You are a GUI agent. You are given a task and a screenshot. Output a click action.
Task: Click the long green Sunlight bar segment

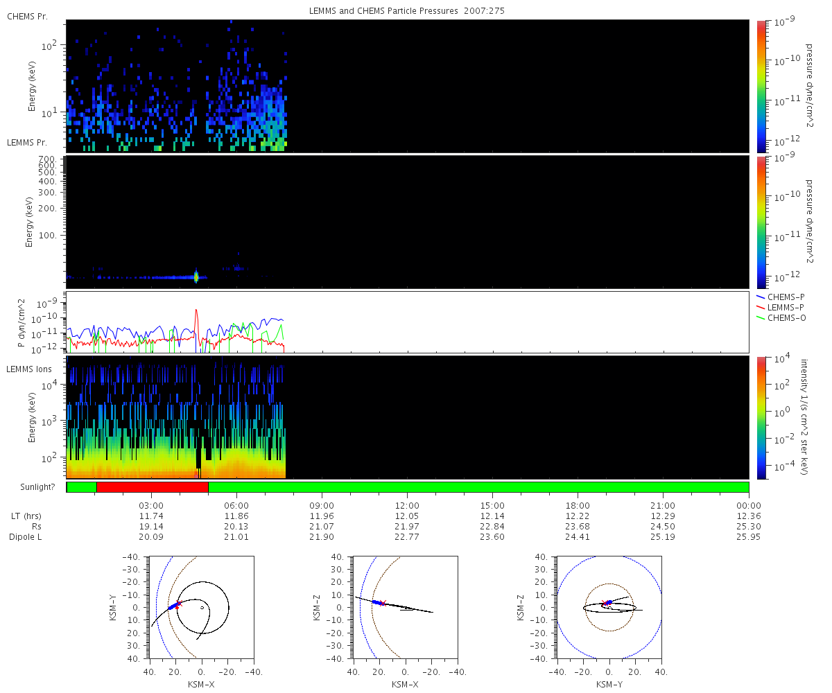pyautogui.click(x=478, y=487)
